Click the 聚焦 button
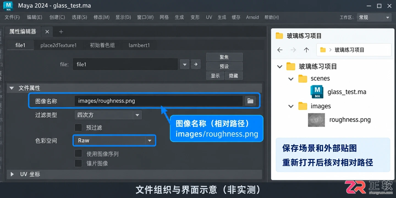The image size is (396, 198). (x=224, y=57)
